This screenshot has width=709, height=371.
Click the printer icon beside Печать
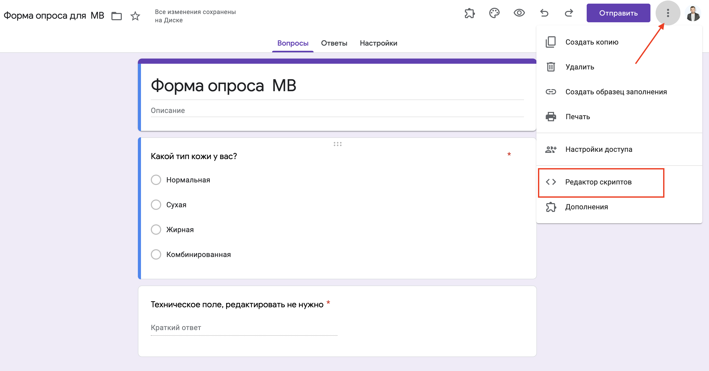point(551,117)
